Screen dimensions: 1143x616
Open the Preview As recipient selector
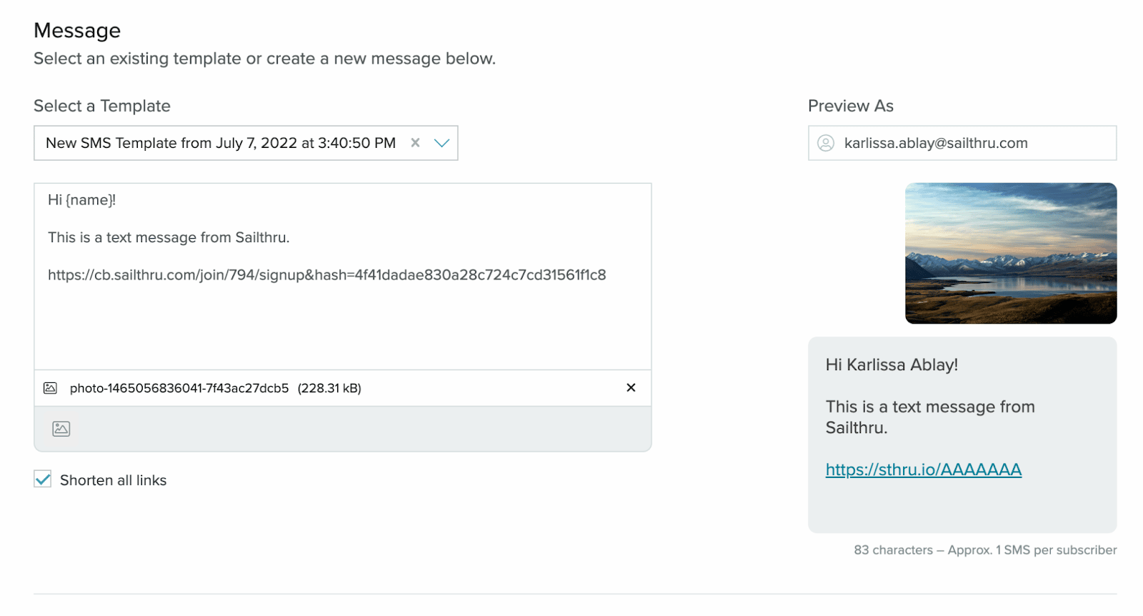tap(961, 143)
